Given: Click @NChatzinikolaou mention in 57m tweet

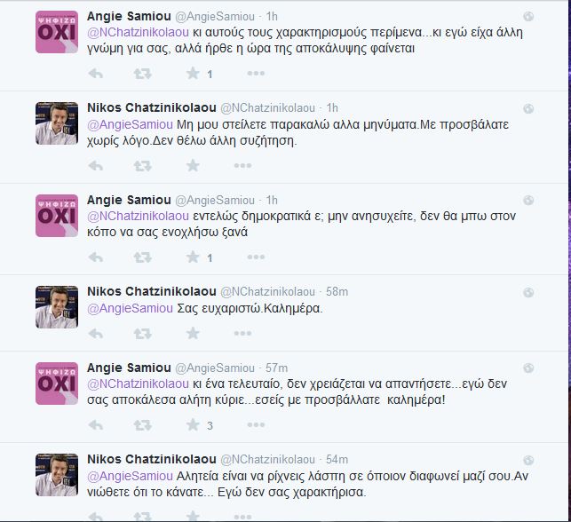Looking at the screenshot, I should [x=138, y=384].
